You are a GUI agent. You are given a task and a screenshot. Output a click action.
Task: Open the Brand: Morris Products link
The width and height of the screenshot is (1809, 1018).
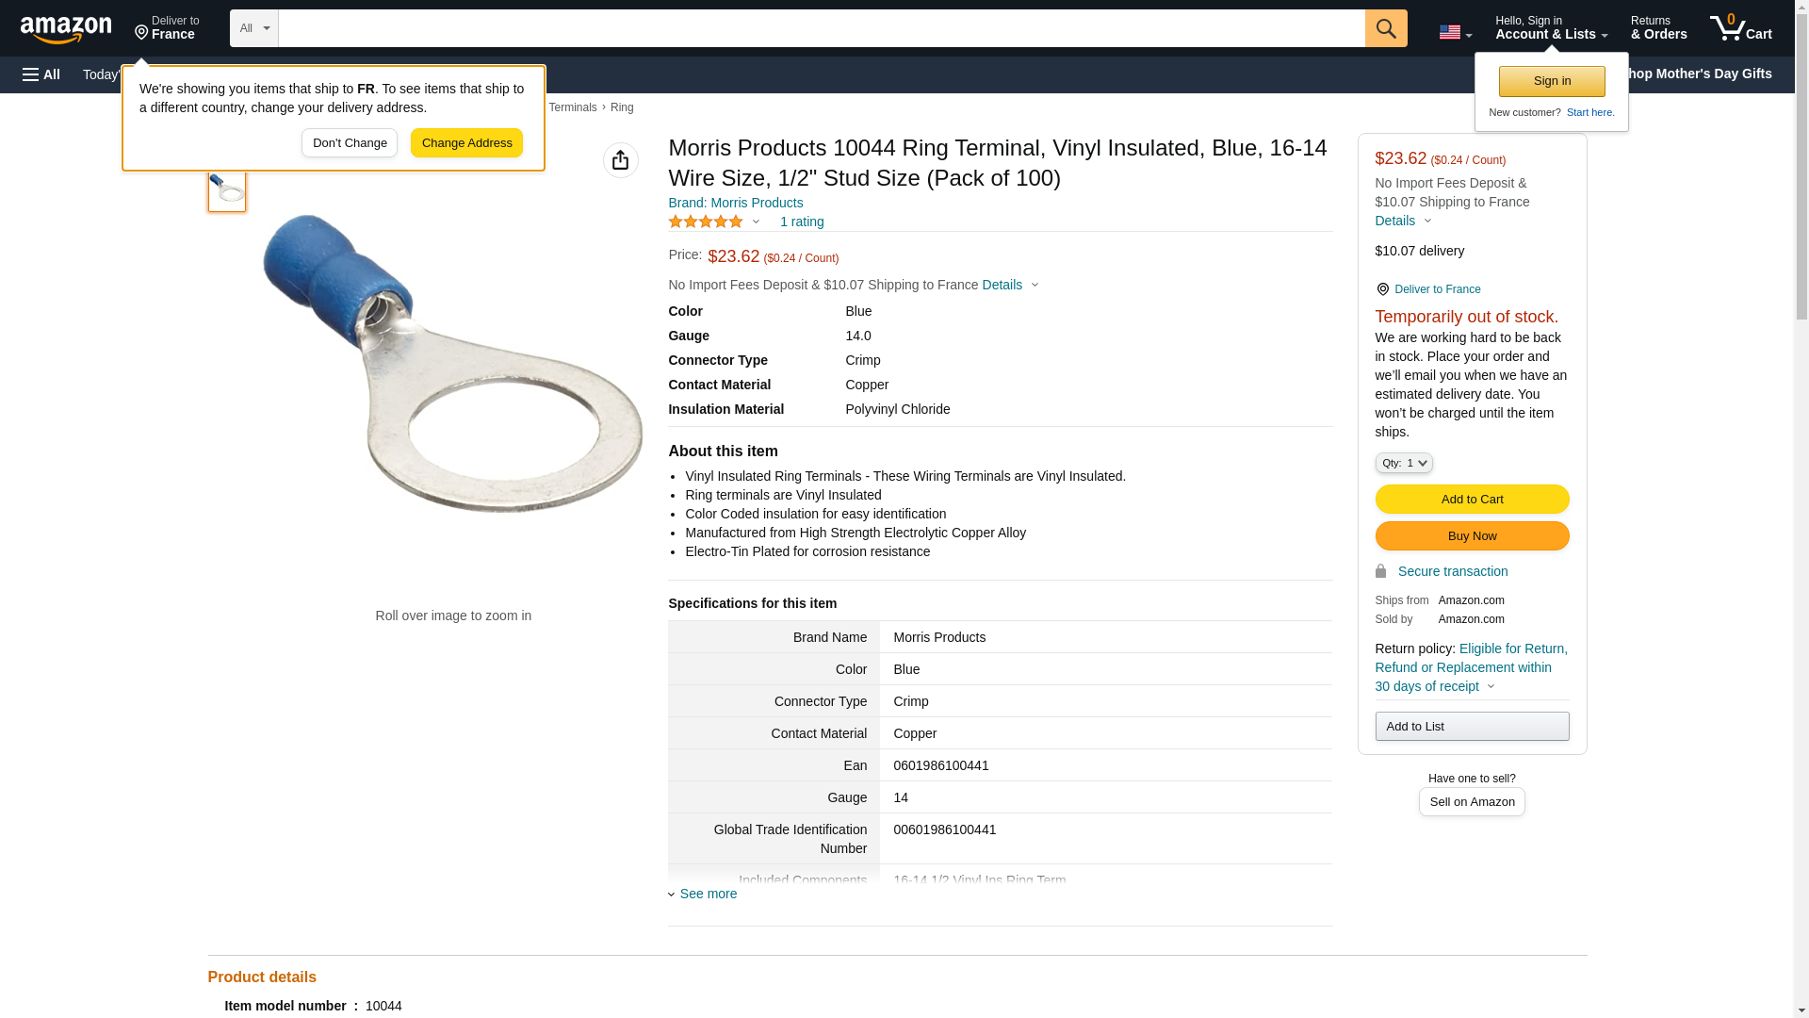(735, 203)
